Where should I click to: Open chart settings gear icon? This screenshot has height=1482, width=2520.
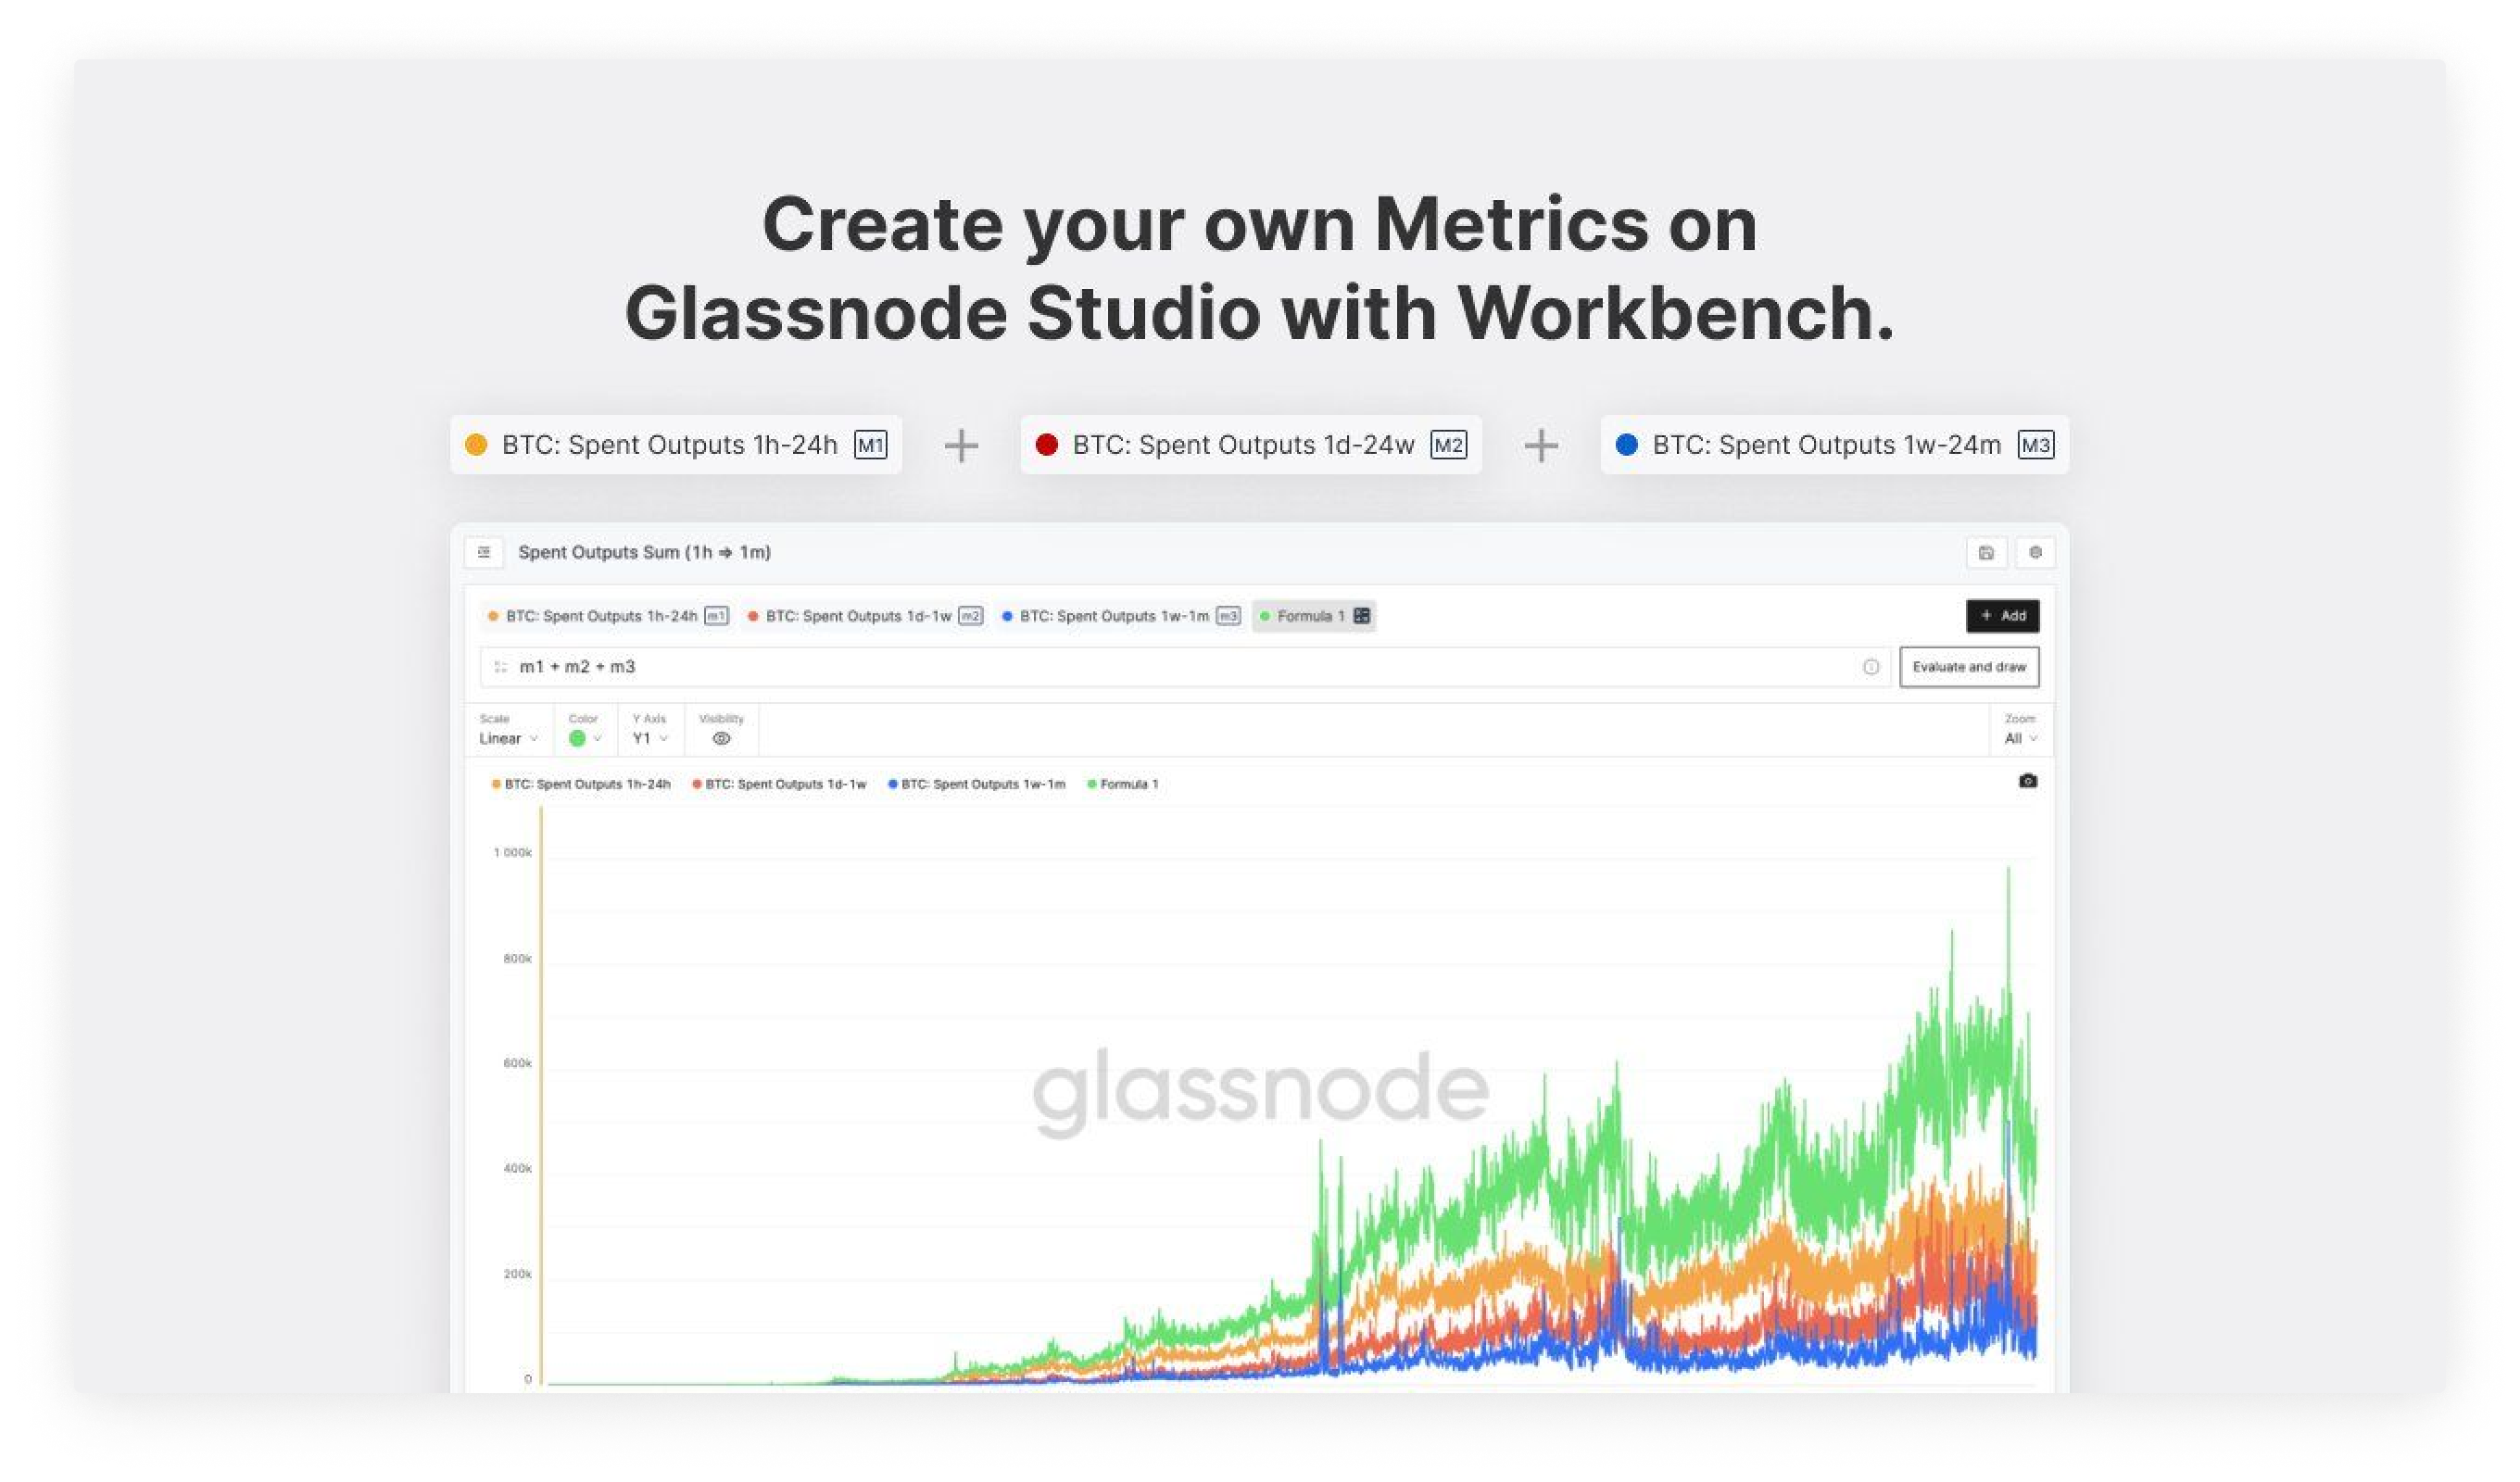(x=2035, y=552)
